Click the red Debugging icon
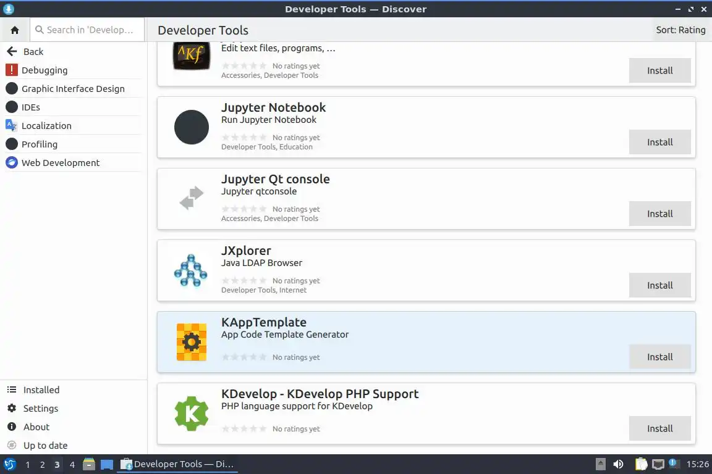Image resolution: width=712 pixels, height=474 pixels. coord(11,70)
